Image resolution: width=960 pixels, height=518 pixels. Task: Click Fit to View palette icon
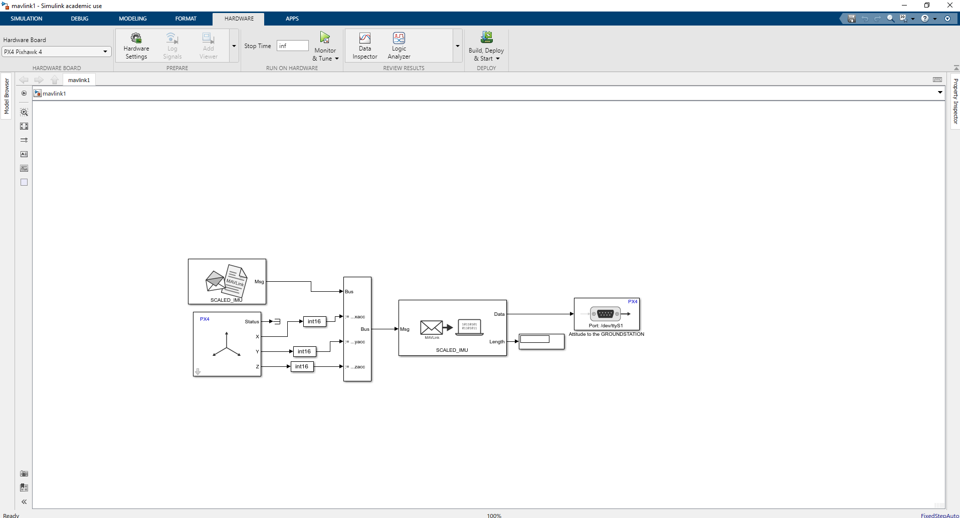pos(24,126)
